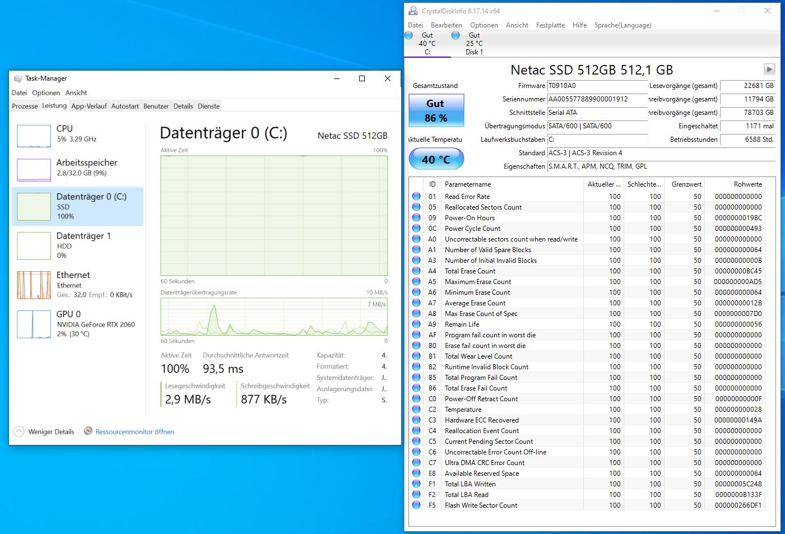
Task: Open the Task-Manager Ansicht menu
Action: pyautogui.click(x=76, y=92)
